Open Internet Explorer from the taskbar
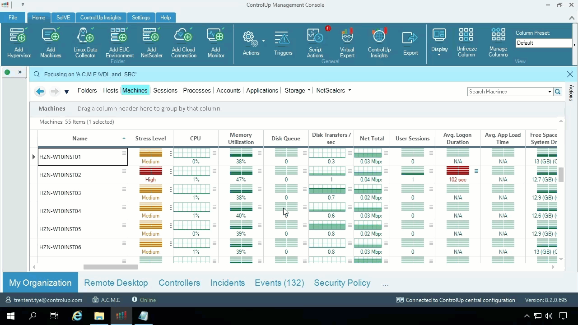This screenshot has height=325, width=578. (x=77, y=316)
